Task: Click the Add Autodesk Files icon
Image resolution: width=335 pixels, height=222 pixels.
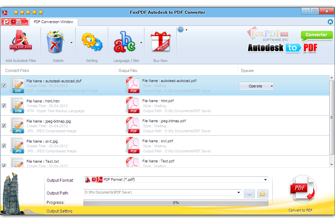Action: click(x=21, y=41)
